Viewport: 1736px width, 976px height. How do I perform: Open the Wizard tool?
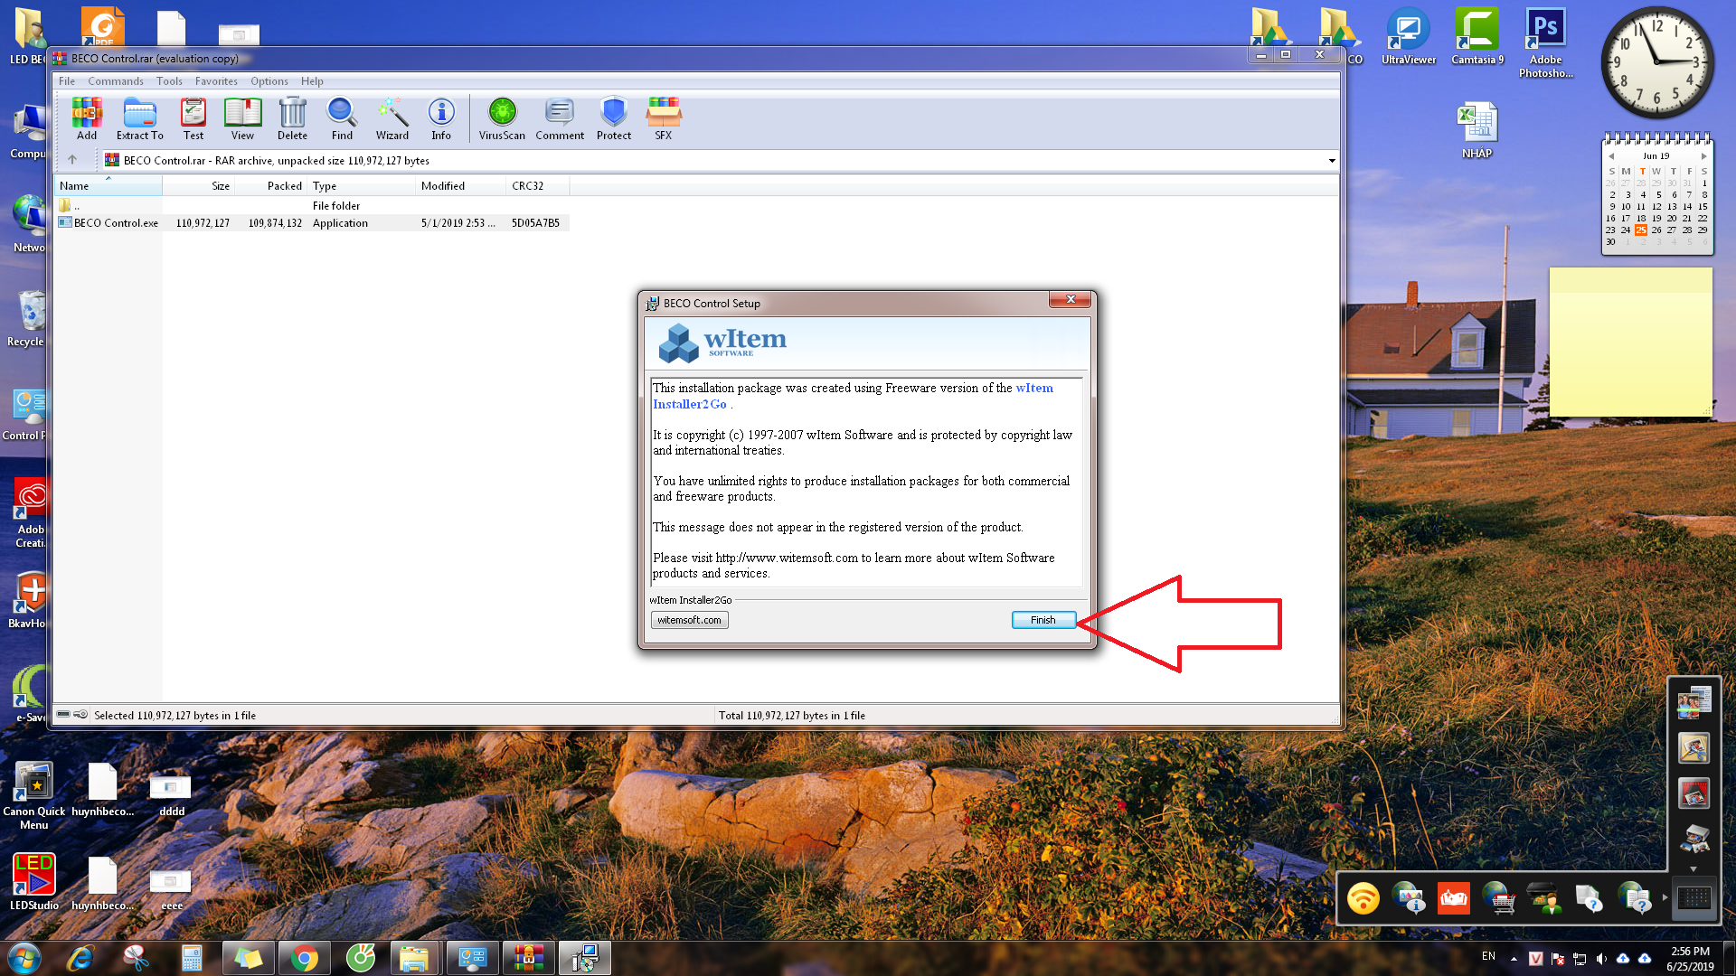click(392, 118)
